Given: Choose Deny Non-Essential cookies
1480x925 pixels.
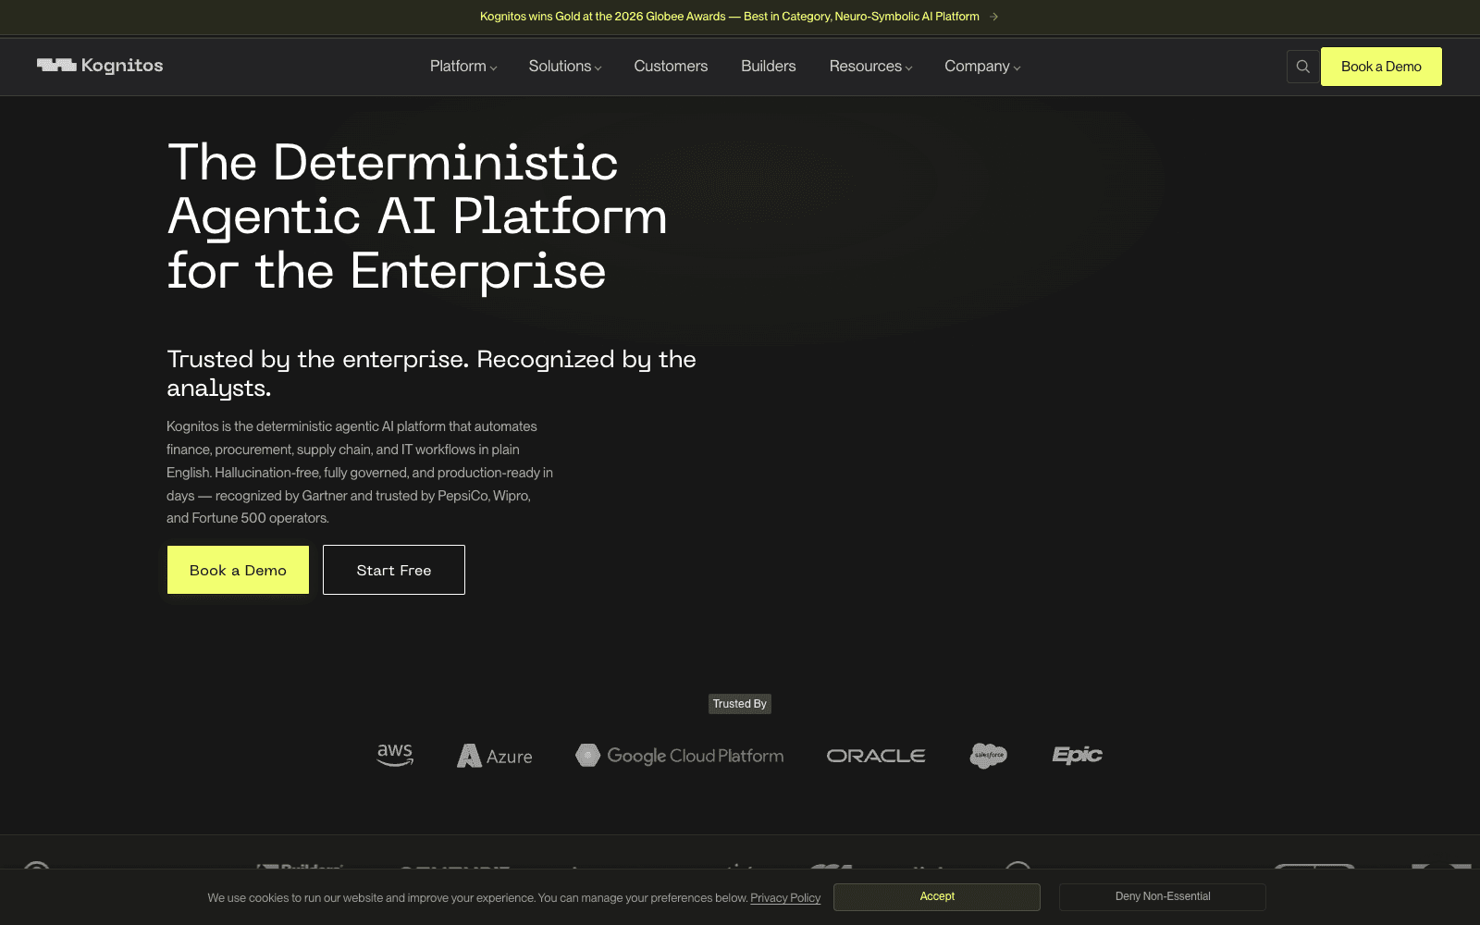Looking at the screenshot, I should (1163, 896).
